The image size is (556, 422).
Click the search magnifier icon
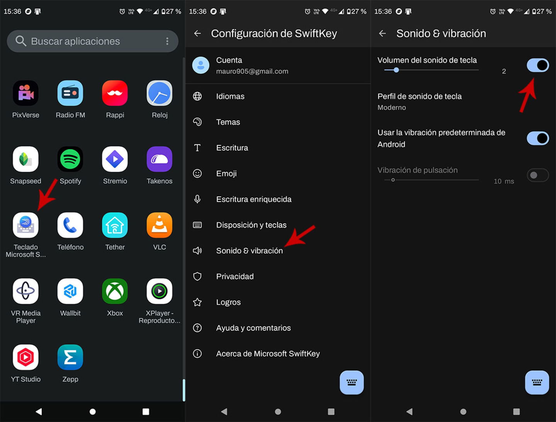tap(21, 41)
